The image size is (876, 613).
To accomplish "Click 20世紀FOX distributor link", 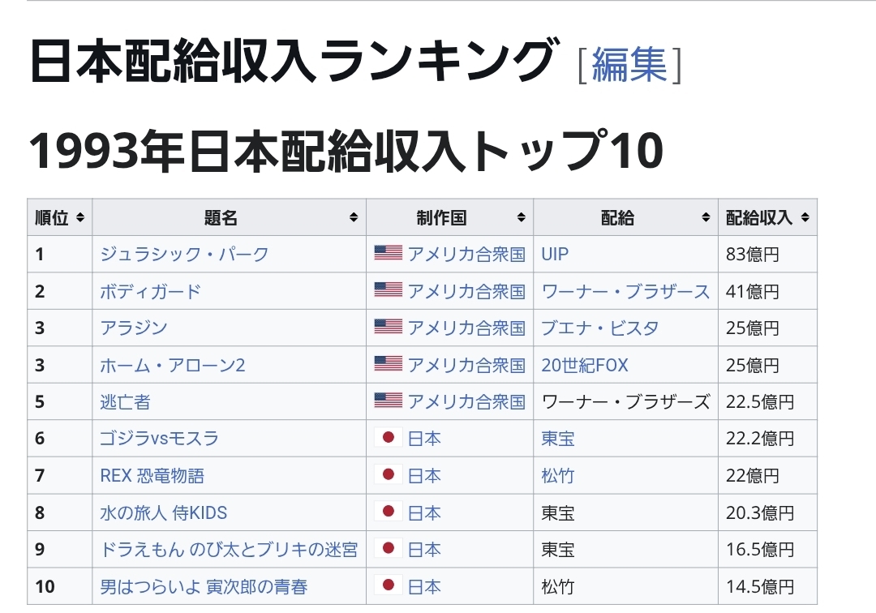I will [584, 366].
